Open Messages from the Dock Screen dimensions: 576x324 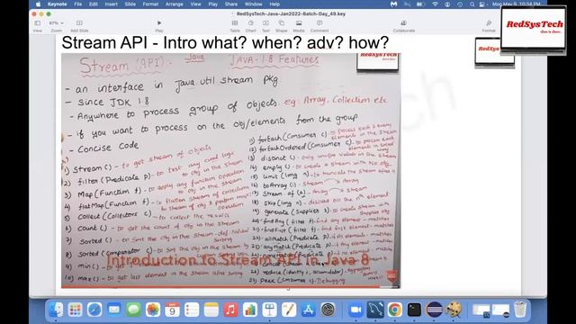click(133, 310)
